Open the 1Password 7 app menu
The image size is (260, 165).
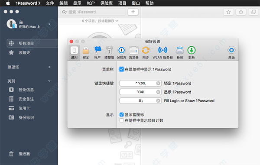click(28, 3)
